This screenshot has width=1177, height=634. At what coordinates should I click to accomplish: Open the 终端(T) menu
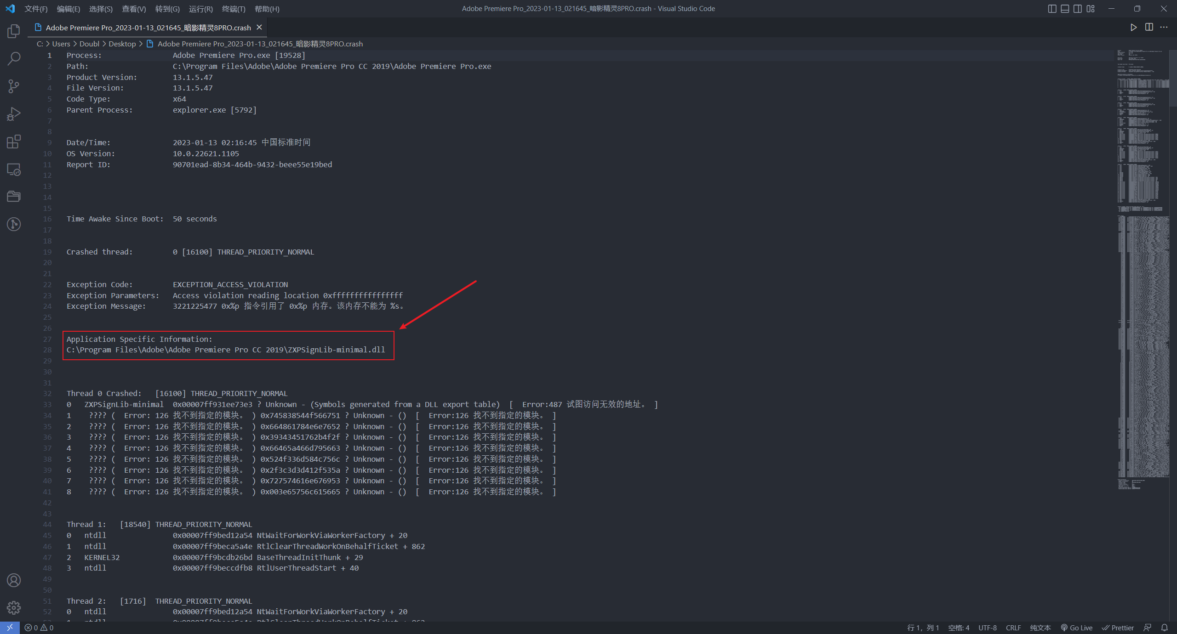[x=234, y=9]
